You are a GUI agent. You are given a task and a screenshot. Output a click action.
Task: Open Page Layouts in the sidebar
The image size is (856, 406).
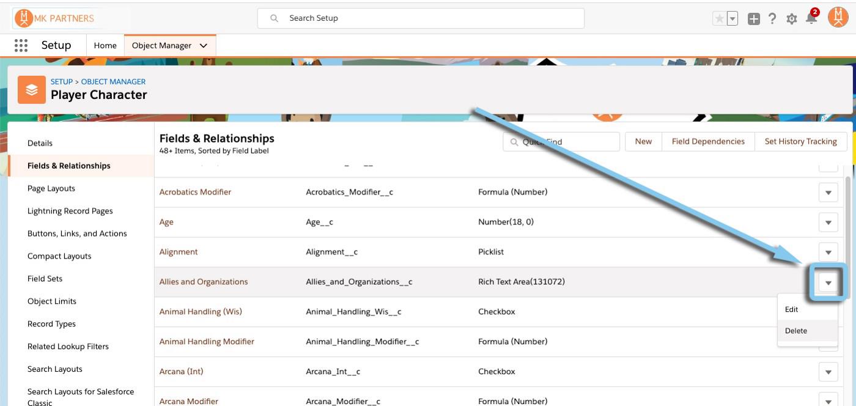(51, 188)
